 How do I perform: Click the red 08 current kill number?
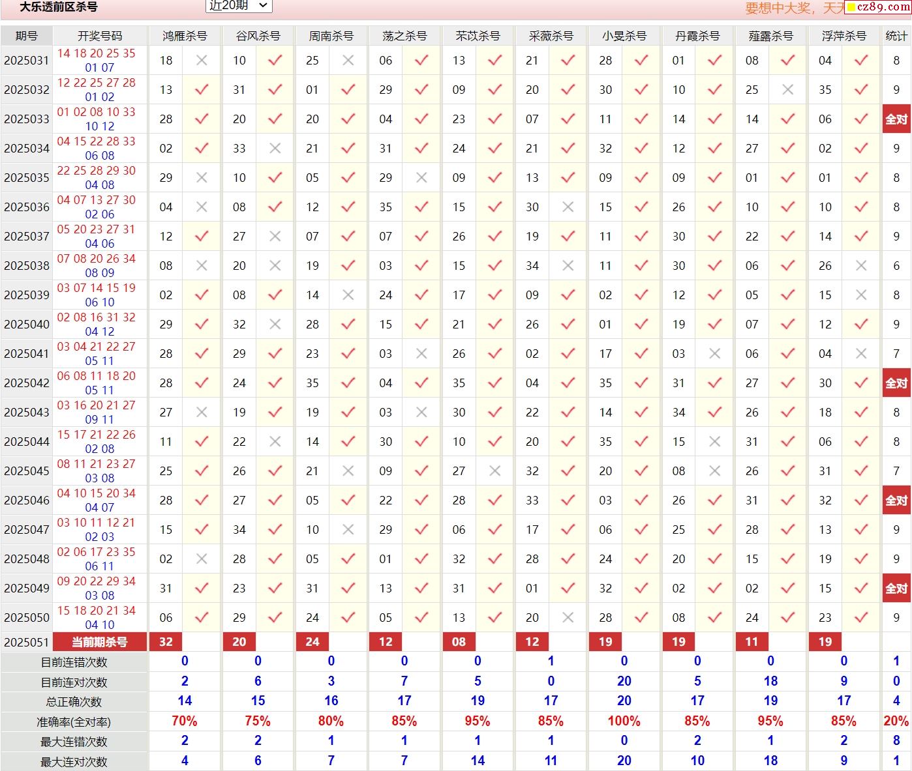tap(459, 642)
